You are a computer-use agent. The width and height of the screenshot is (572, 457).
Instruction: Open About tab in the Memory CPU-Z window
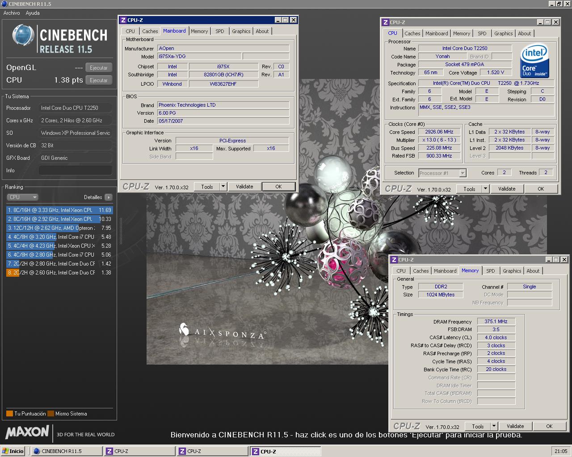(x=533, y=271)
